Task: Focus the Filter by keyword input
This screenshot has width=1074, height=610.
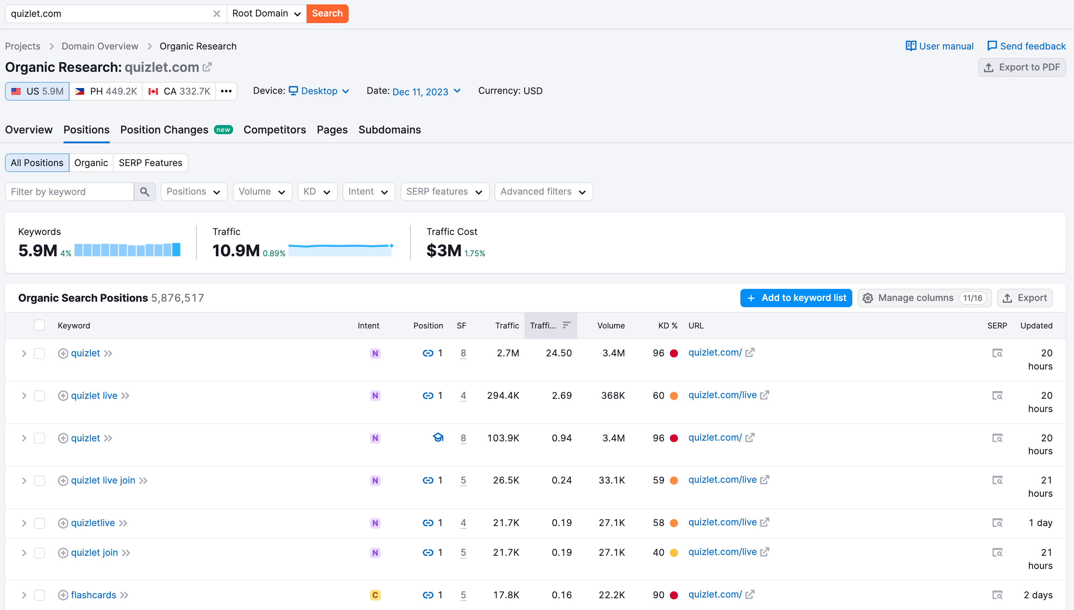Action: click(x=70, y=192)
